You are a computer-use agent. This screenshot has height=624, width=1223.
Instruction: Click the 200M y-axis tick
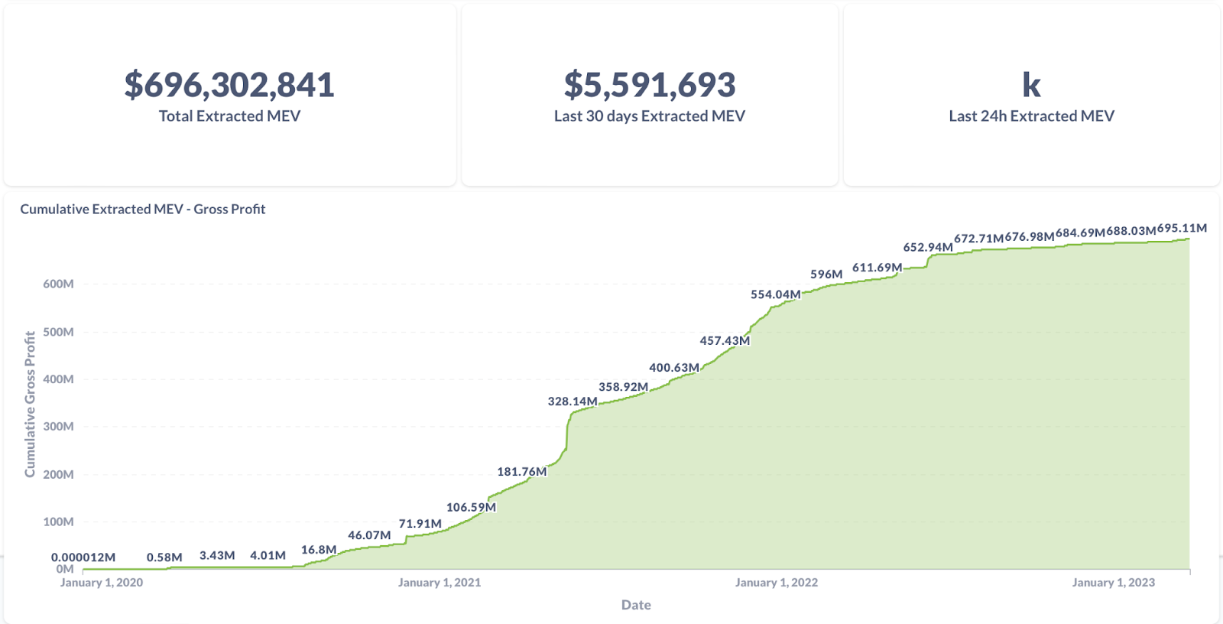(58, 474)
